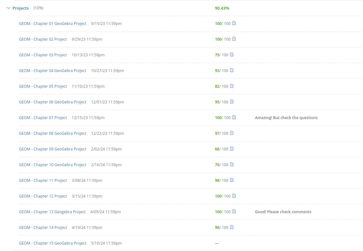This screenshot has height=251, width=363.
Task: Open the Projects category link
Action: tap(21, 8)
